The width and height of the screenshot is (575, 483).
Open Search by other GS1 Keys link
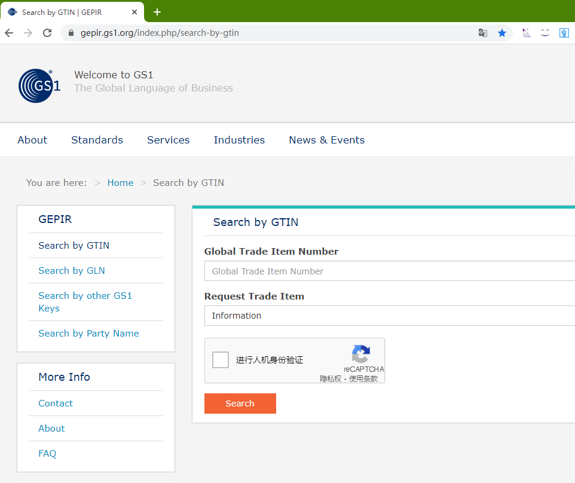[85, 302]
